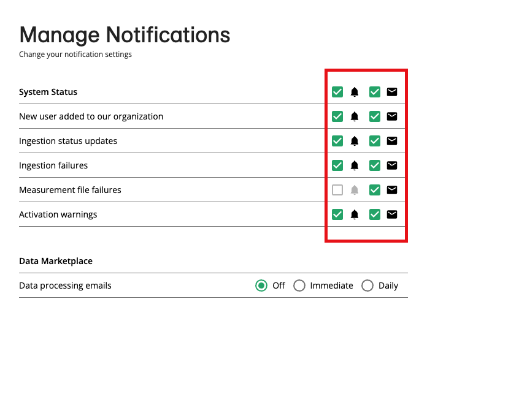Click envelope icon for Measurement file failures
This screenshot has height=405, width=519.
392,190
